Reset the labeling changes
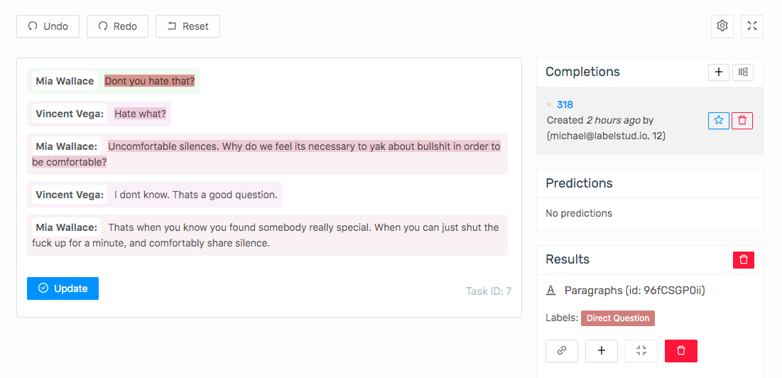The width and height of the screenshot is (782, 378). coord(188,26)
